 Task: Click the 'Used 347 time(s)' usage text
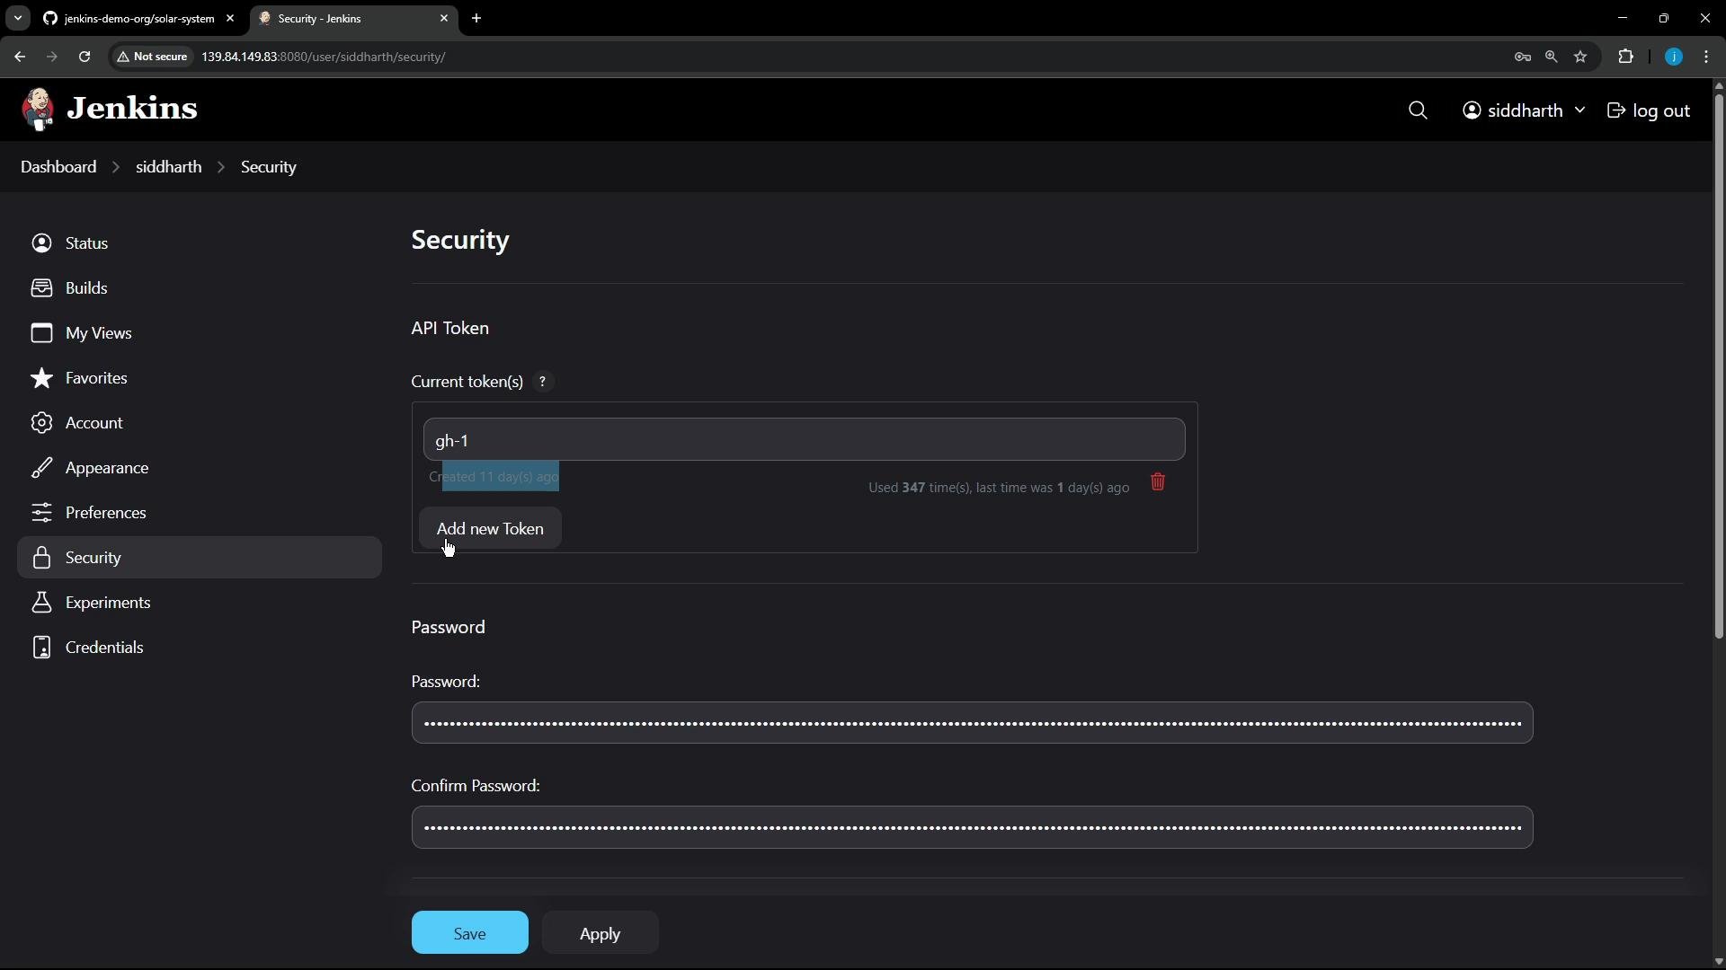(919, 488)
